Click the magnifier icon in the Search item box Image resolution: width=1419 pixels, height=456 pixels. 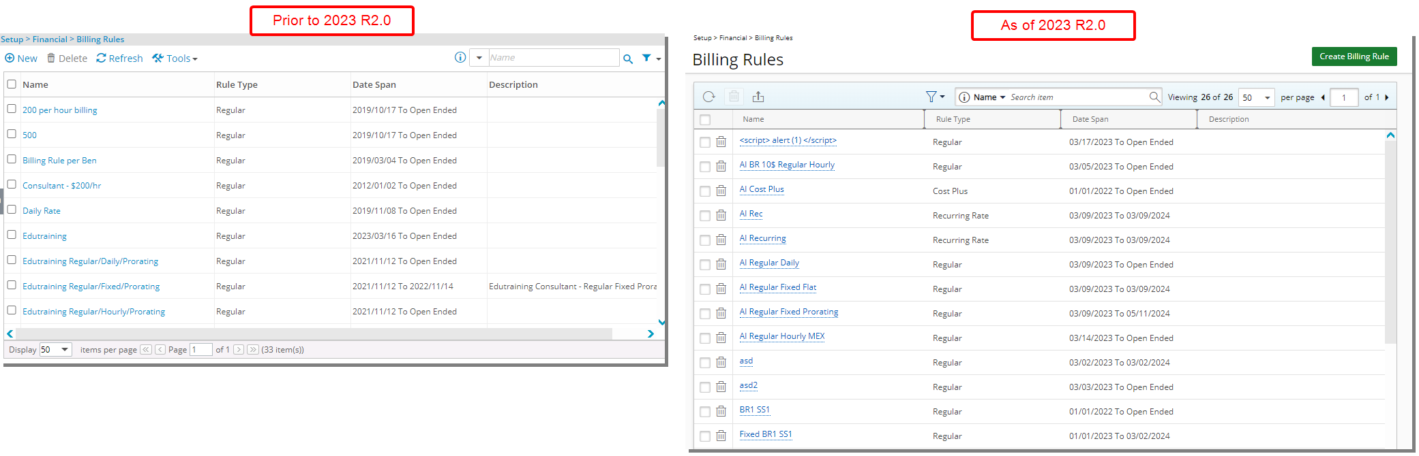coord(1154,97)
